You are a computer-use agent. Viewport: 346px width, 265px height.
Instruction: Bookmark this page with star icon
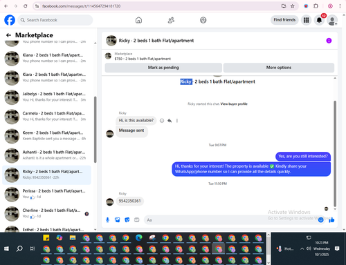(x=292, y=6)
